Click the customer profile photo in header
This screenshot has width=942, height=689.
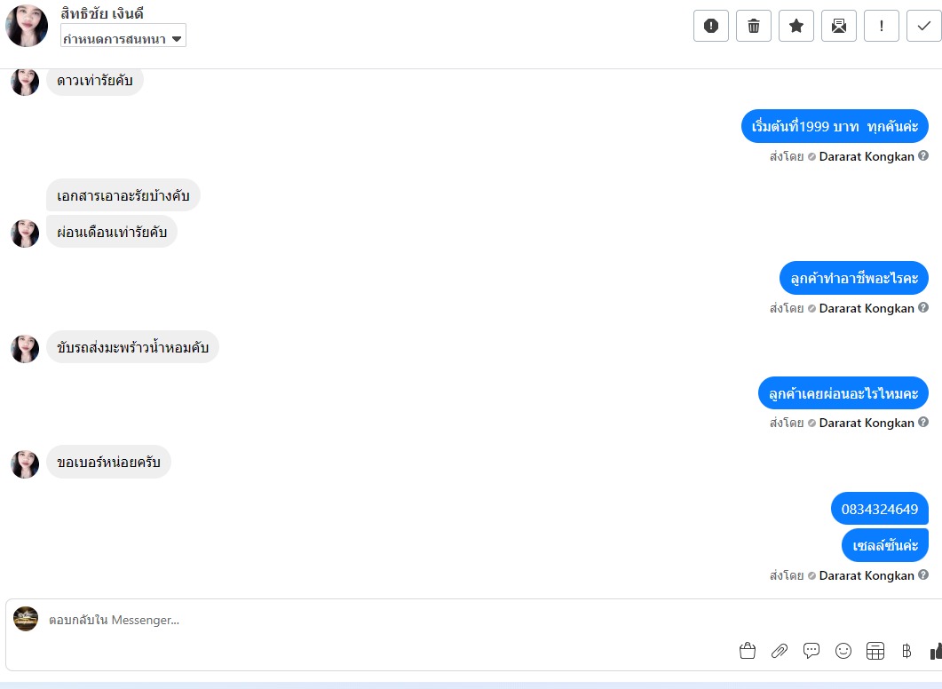tap(26, 26)
